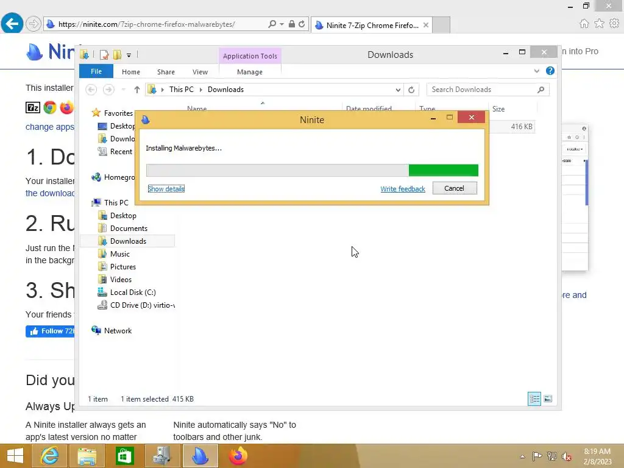This screenshot has width=624, height=468.
Task: Open Windows Store from the taskbar
Action: click(124, 456)
